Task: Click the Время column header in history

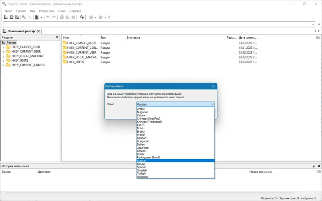Action: click(19, 172)
